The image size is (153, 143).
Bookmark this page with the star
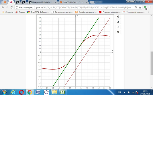[140, 7]
